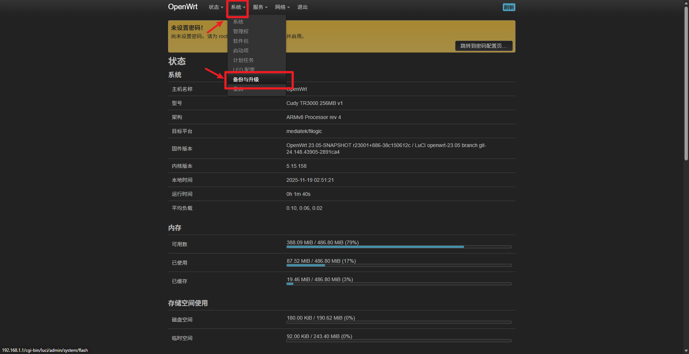
Task: Collapse the 系统 top navigation dropdown
Action: pyautogui.click(x=238, y=7)
